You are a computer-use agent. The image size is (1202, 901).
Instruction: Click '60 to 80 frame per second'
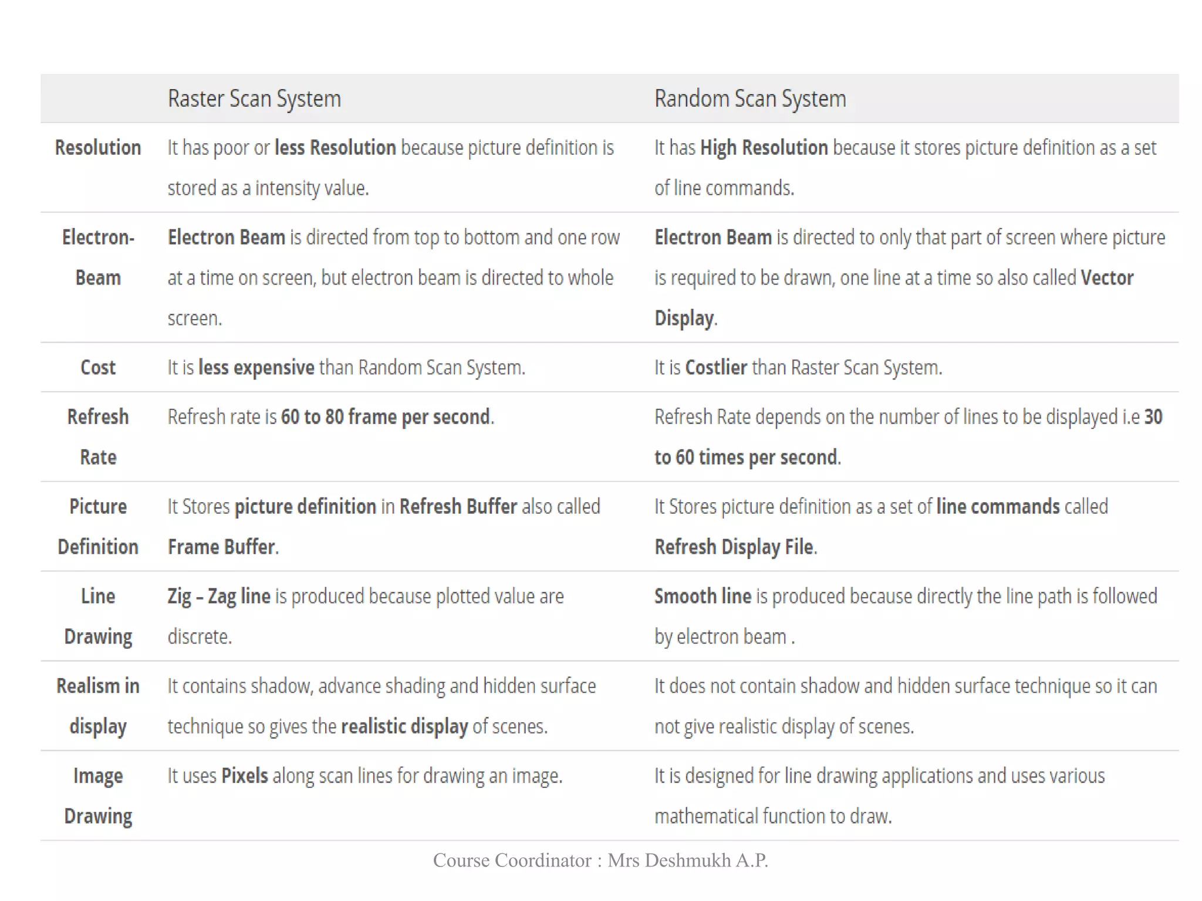(385, 416)
